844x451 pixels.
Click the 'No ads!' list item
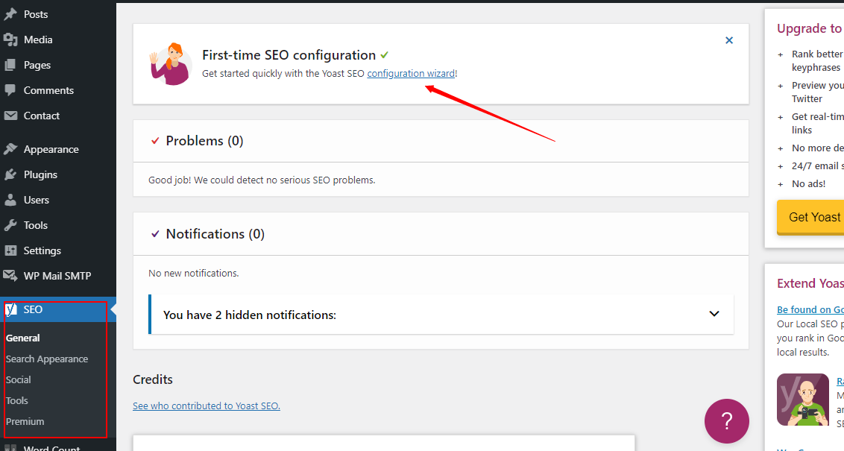click(808, 184)
